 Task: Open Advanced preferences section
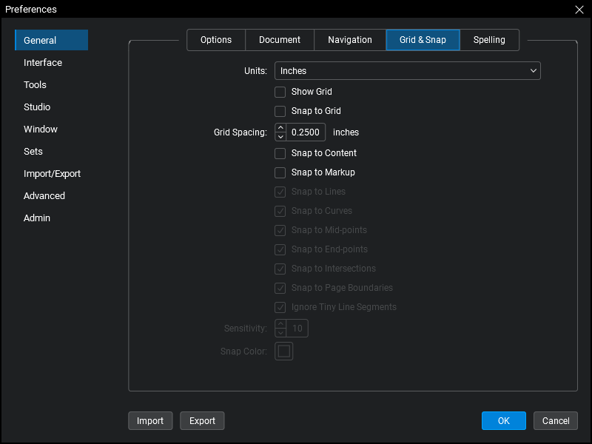pyautogui.click(x=44, y=196)
